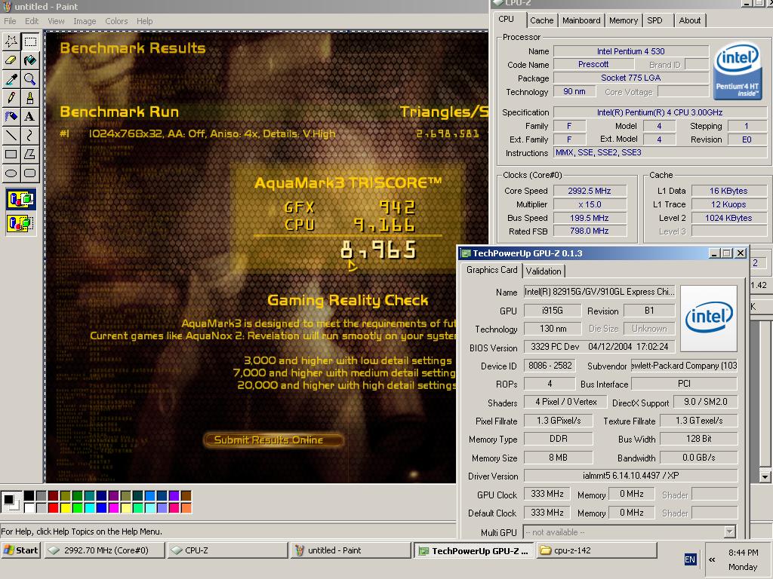Activate the untitled - Paint taskbar button
The image size is (773, 579).
point(350,550)
